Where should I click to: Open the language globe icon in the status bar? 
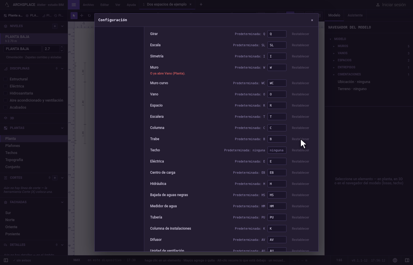[x=395, y=260]
